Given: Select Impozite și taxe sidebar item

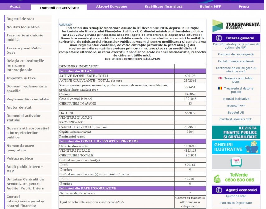Looking at the screenshot, I should click(21, 78).
